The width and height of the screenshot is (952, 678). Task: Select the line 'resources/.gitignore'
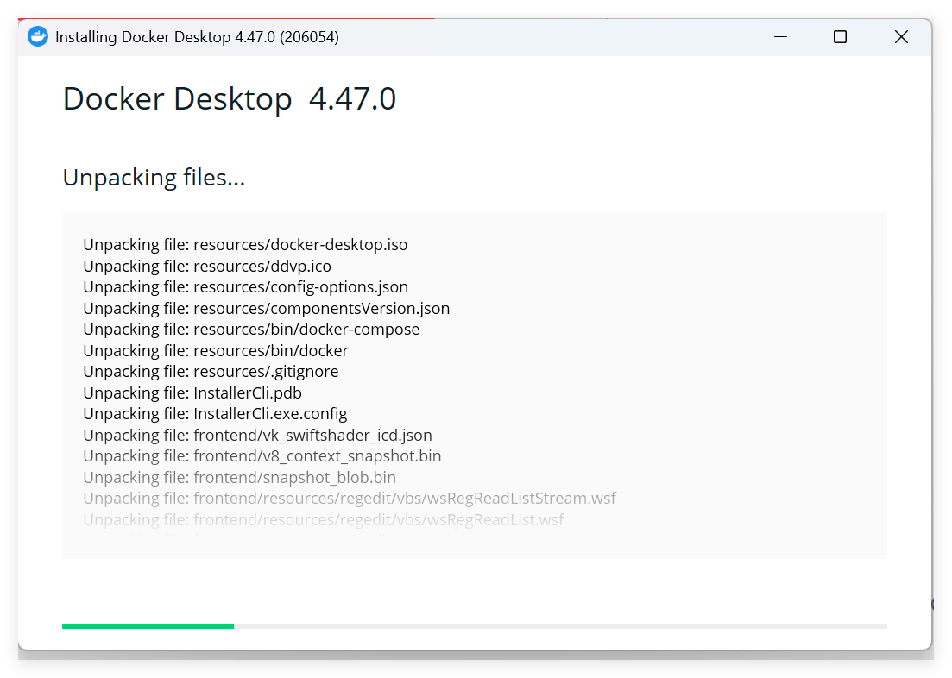tap(211, 372)
